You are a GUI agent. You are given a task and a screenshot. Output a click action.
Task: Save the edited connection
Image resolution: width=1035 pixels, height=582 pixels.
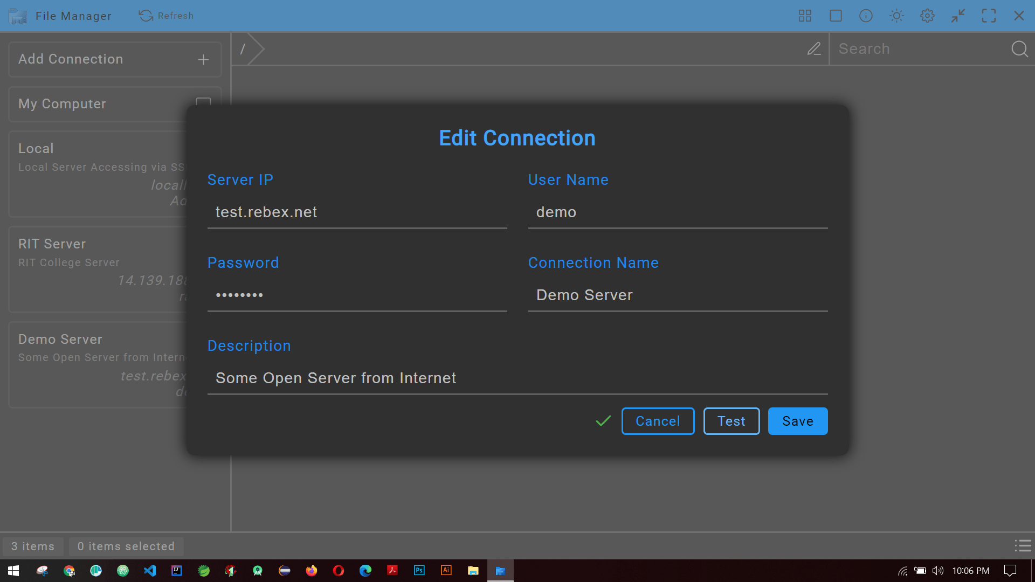point(797,421)
